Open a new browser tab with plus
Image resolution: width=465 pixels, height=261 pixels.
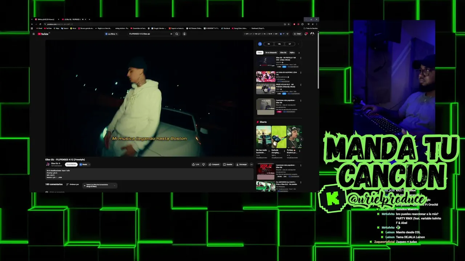tap(89, 19)
